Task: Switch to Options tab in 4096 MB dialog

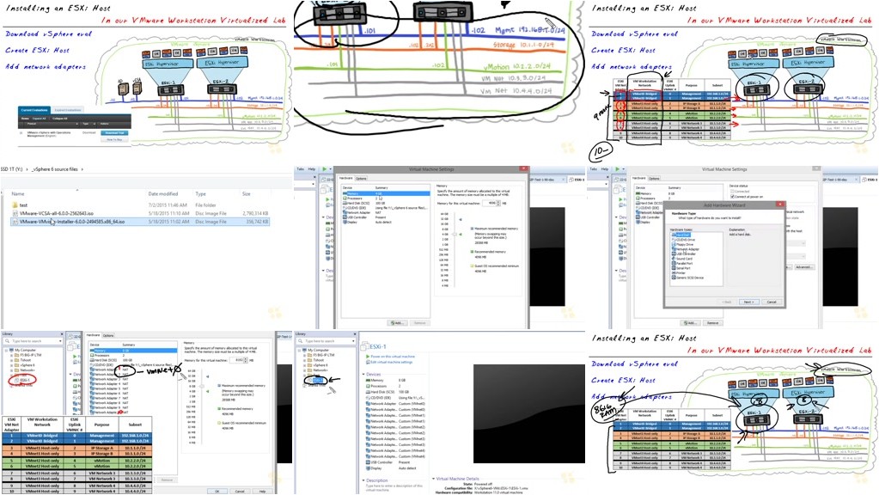Action: point(361,178)
